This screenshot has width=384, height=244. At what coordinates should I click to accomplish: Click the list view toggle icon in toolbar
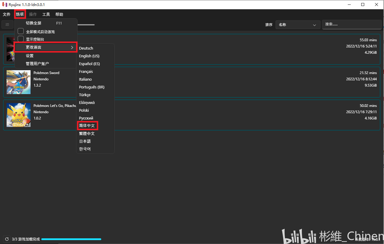click(7, 24)
